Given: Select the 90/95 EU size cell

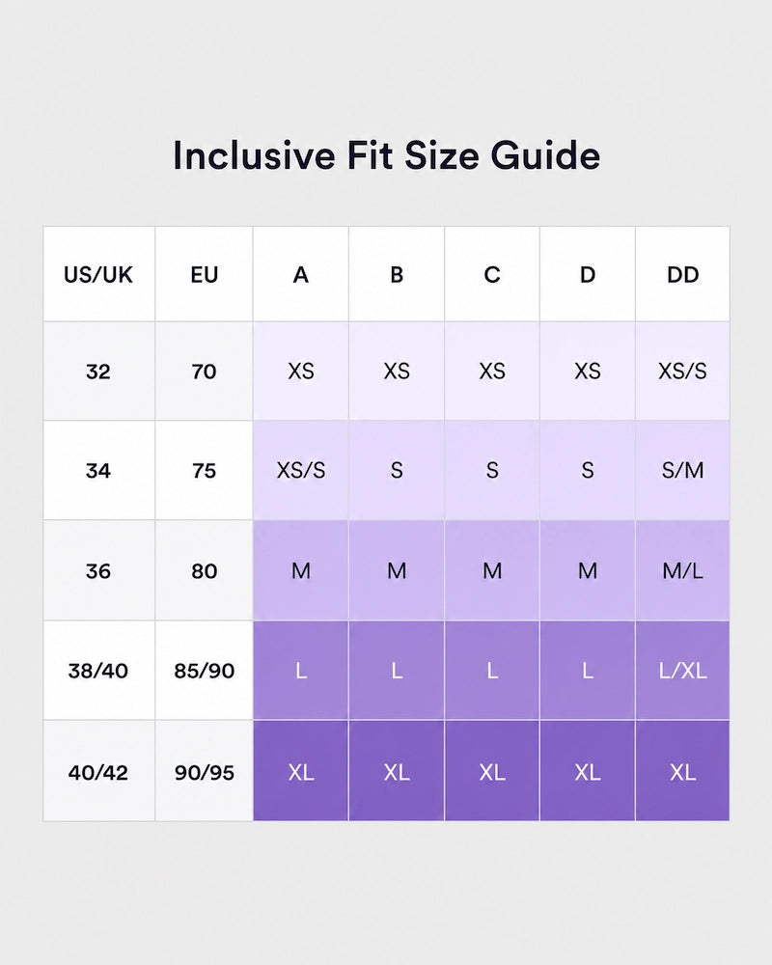Looking at the screenshot, I should click(204, 771).
